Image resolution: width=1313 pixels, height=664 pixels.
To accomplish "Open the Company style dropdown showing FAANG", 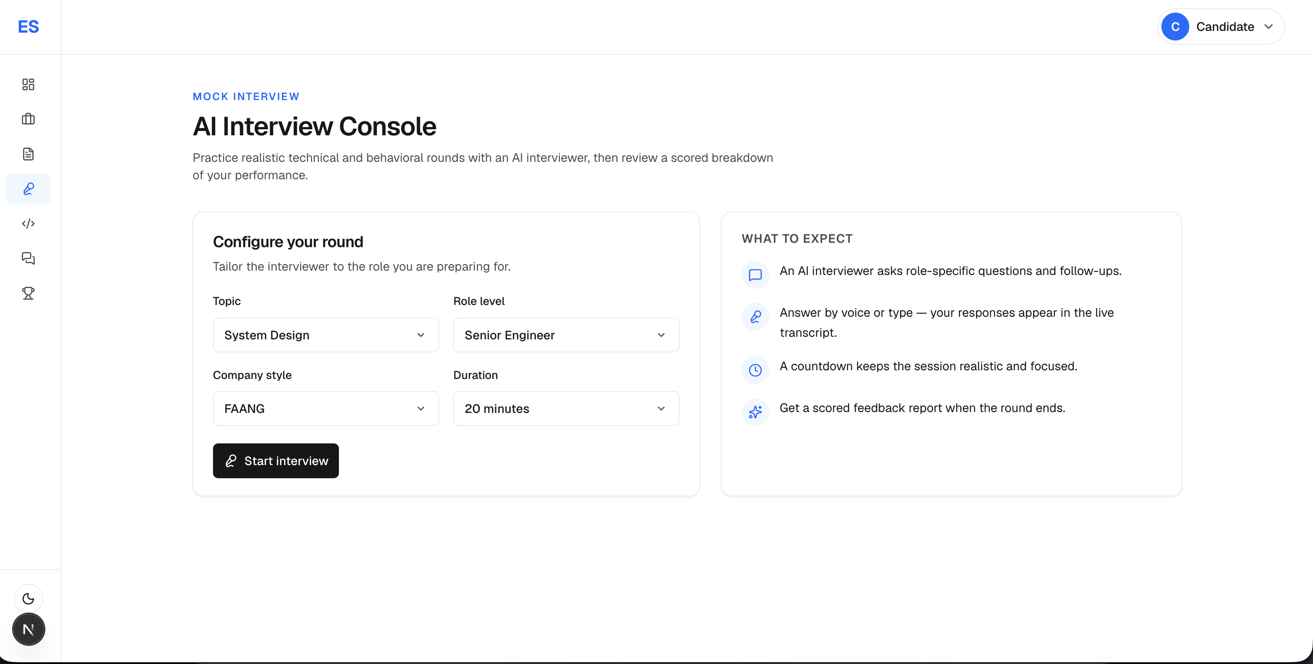I will (x=326, y=409).
